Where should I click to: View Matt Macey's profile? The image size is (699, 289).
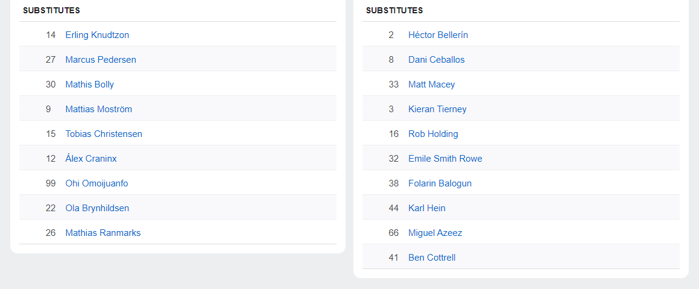pos(431,84)
